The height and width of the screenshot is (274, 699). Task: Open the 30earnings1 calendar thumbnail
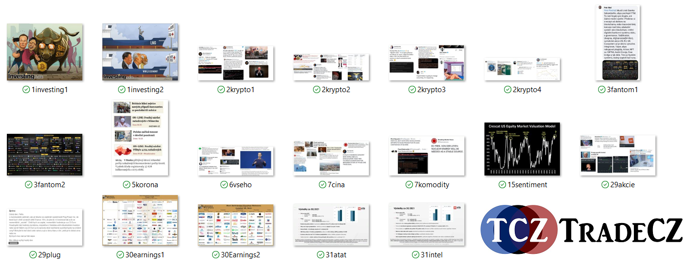click(140, 221)
